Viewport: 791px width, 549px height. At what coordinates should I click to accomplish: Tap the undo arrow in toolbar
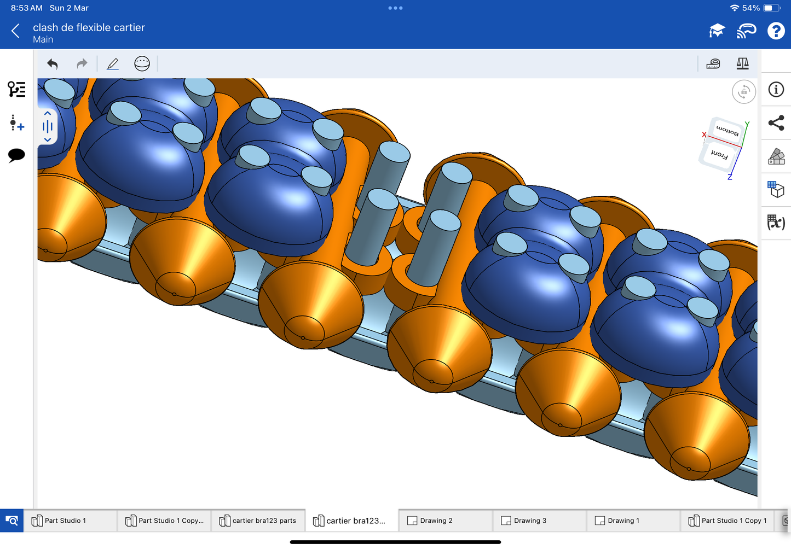(x=53, y=64)
